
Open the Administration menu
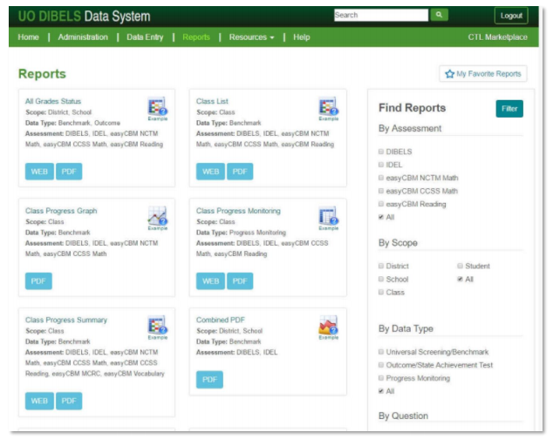coord(83,37)
